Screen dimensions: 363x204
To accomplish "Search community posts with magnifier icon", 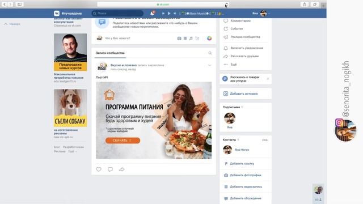I will [x=210, y=53].
